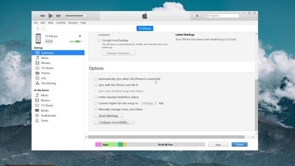Open File Sharing icon in sidebar
295x166 pixels.
pos(37,83)
